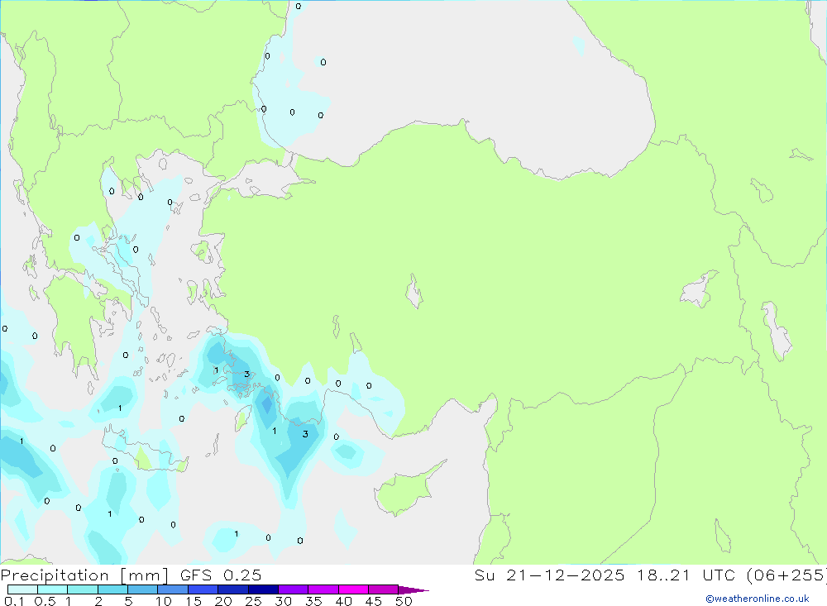This screenshot has width=827, height=606.
Task: Choose the 20–25 mm legend color swatch
Action: tap(233, 589)
